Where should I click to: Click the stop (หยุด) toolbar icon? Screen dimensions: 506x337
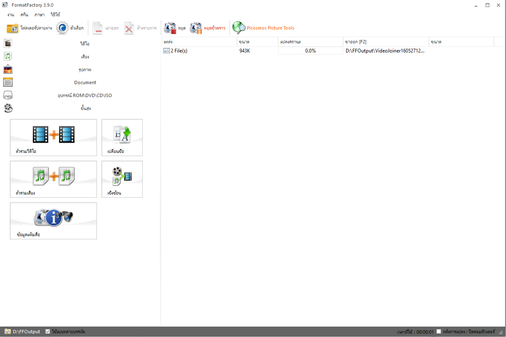[170, 28]
